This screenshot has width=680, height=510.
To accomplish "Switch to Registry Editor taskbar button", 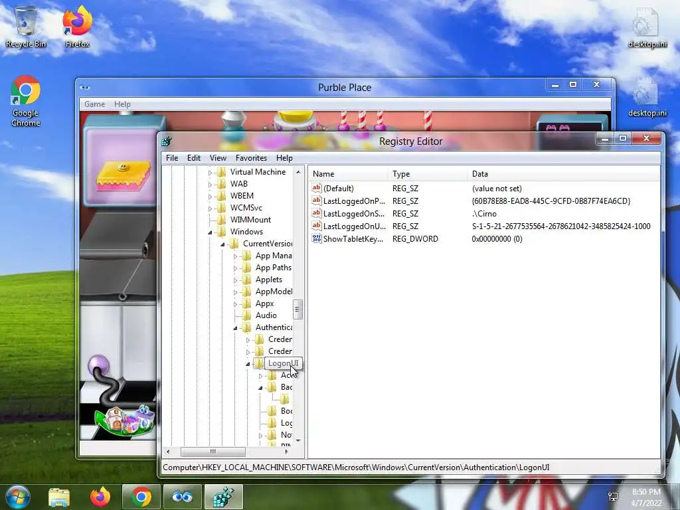I will [x=223, y=497].
